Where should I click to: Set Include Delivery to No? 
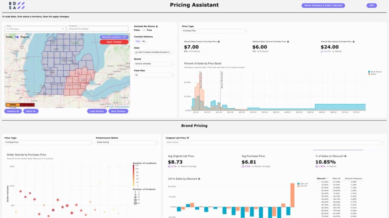coord(144,41)
